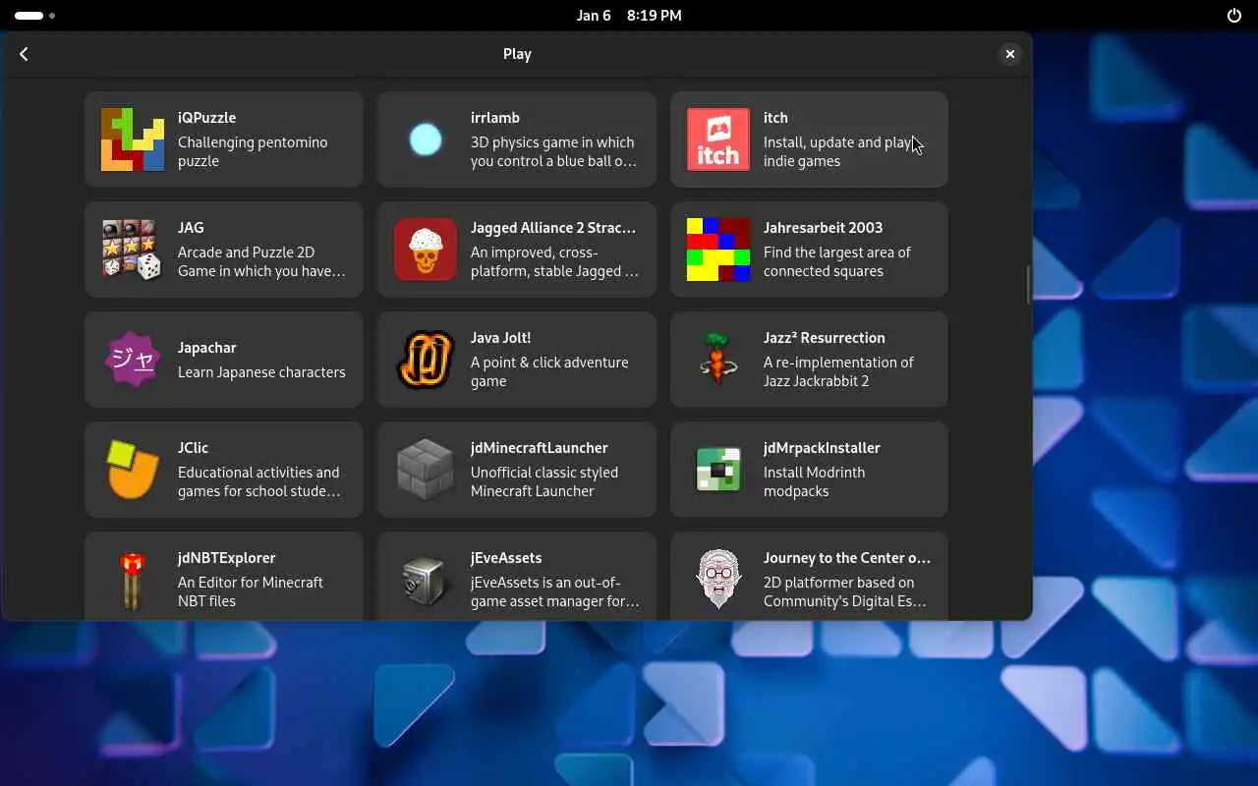The width and height of the screenshot is (1258, 786).
Task: Open Activities workspace indicator
Action: pos(34,16)
